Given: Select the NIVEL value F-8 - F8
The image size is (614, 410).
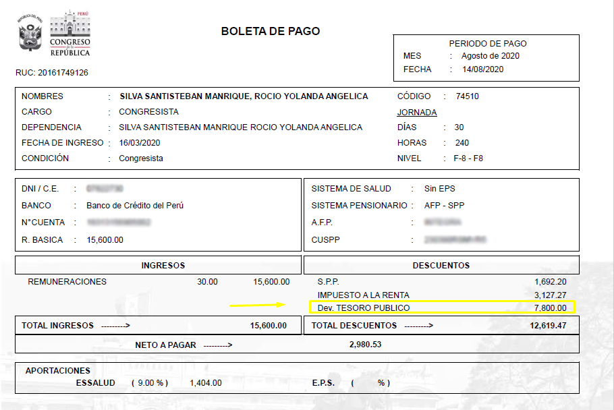Looking at the screenshot, I should 468,158.
